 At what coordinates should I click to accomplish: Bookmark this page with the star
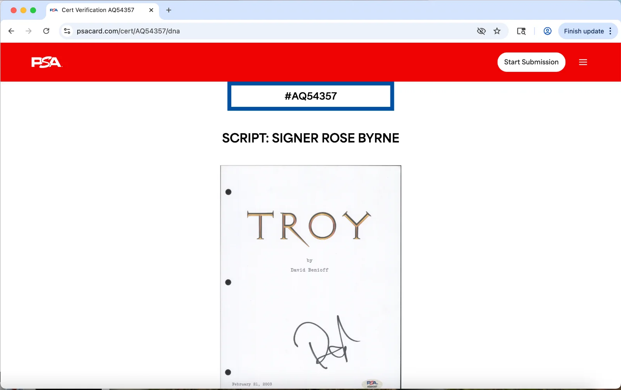[497, 31]
